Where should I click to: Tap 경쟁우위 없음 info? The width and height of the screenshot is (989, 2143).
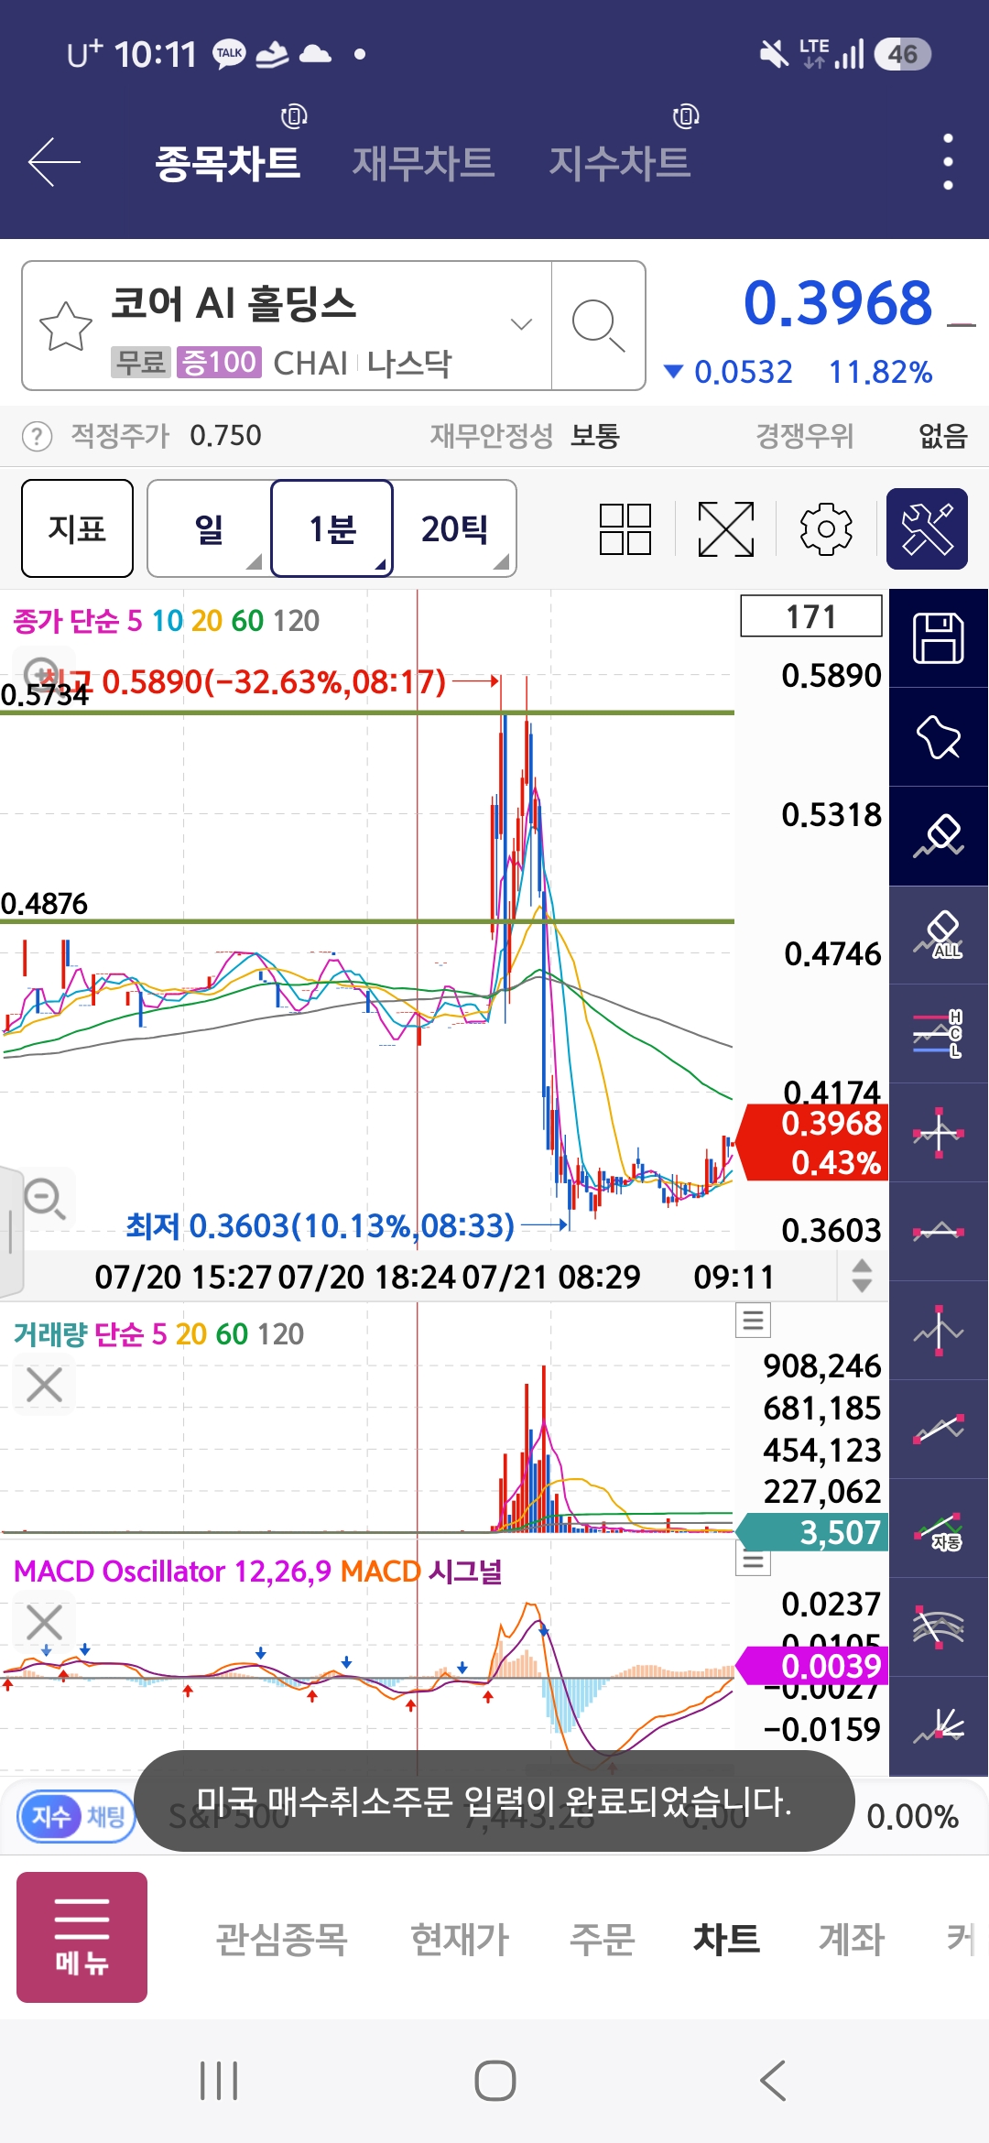[861, 436]
